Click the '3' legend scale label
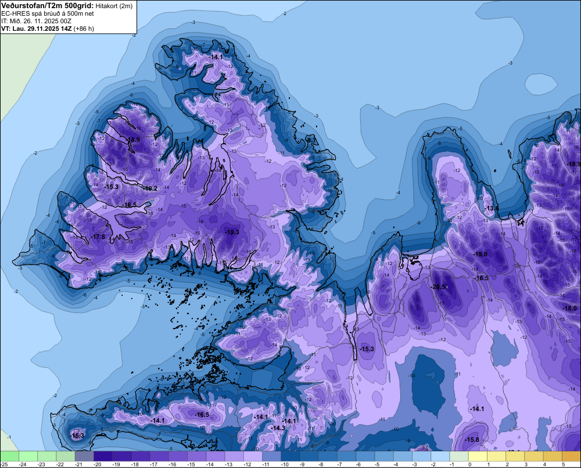 (526, 465)
